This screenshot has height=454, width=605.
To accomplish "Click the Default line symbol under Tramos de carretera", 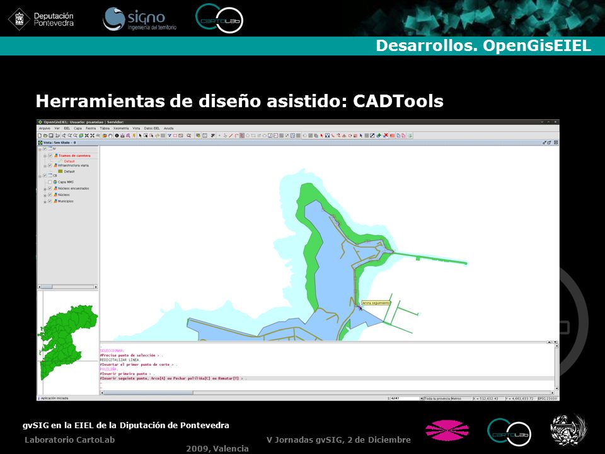I will (x=60, y=161).
